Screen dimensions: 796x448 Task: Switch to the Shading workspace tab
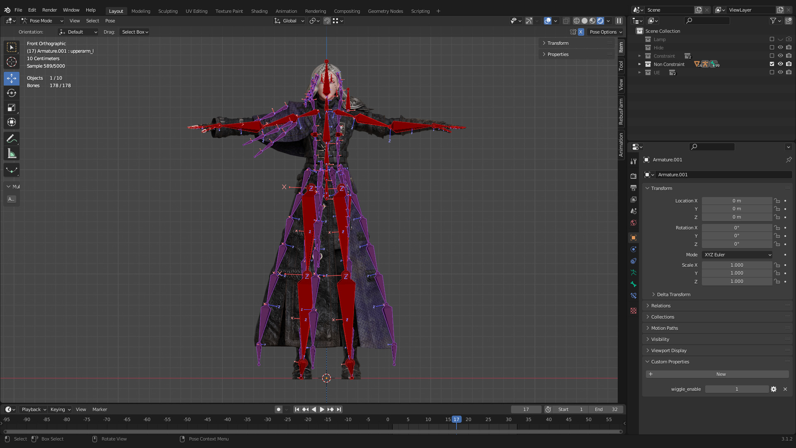[x=259, y=11]
